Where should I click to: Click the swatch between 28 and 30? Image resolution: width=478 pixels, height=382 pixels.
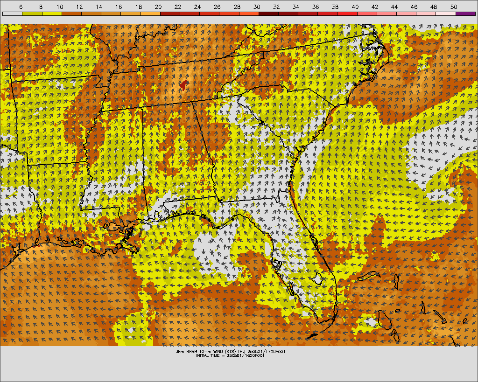pos(249,14)
